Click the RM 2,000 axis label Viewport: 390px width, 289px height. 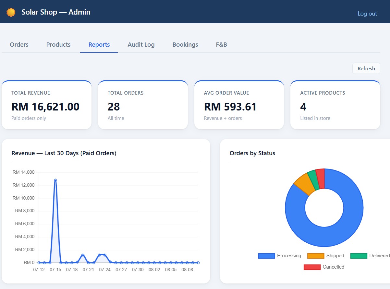coord(25,249)
